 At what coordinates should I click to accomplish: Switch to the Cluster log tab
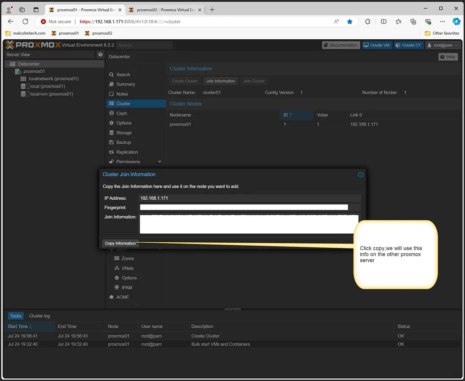click(39, 315)
